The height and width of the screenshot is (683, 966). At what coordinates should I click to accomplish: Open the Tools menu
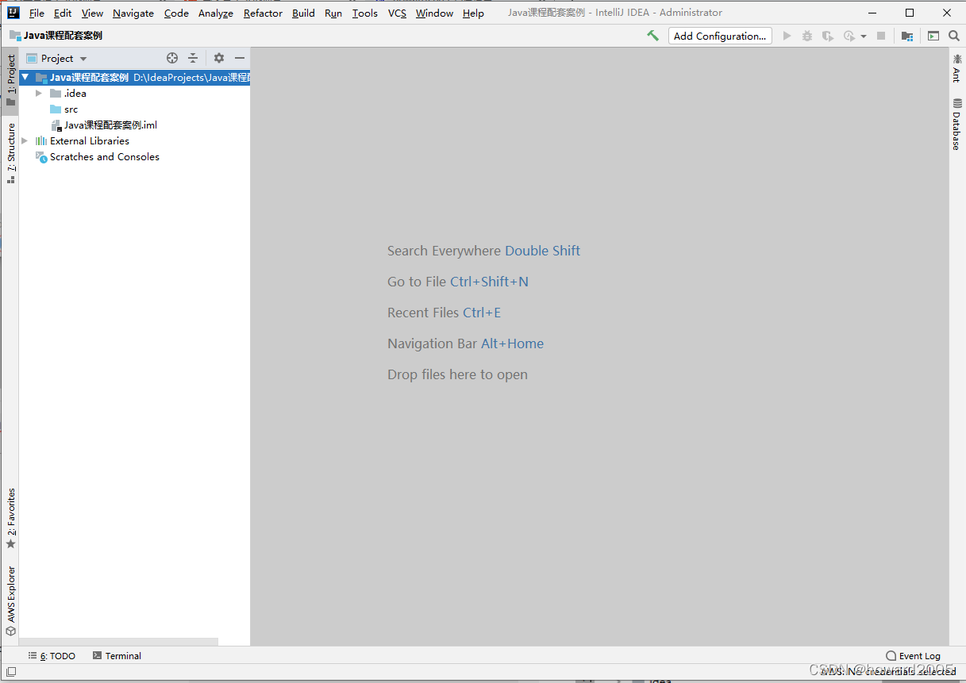point(365,13)
